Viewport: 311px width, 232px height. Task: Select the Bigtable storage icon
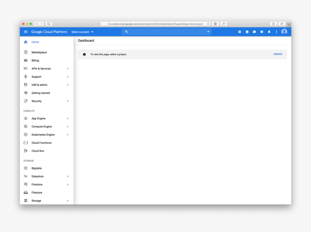tap(25, 168)
